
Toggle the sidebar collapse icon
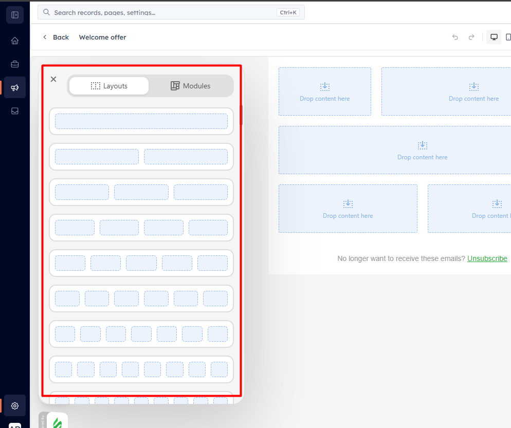pos(15,15)
